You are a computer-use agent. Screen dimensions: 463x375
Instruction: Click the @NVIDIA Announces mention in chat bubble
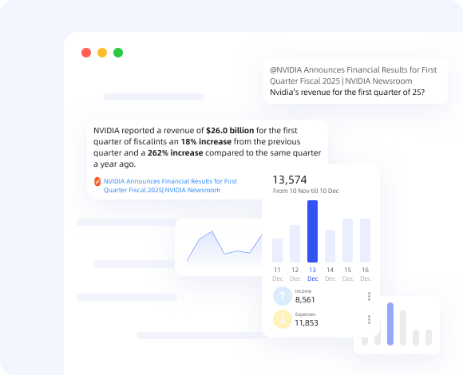353,75
